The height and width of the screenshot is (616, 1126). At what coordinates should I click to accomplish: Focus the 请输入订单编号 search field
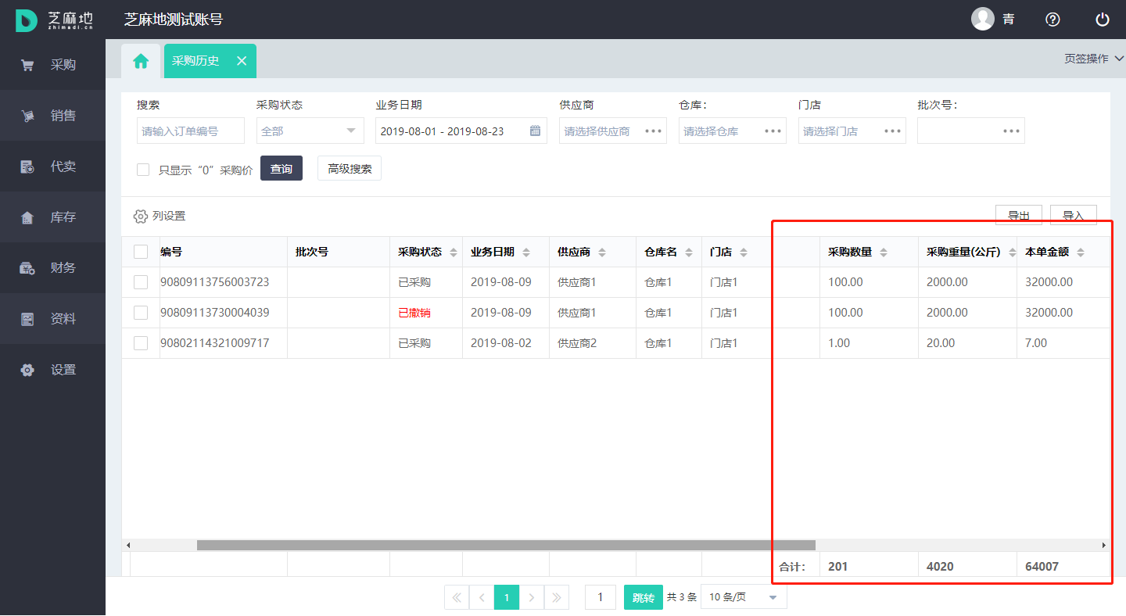click(x=191, y=131)
